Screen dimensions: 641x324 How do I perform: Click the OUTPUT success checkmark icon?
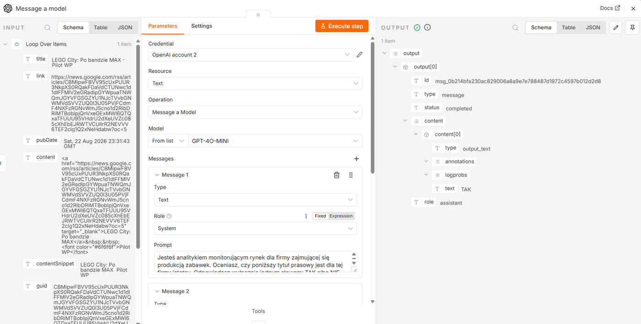(x=417, y=27)
